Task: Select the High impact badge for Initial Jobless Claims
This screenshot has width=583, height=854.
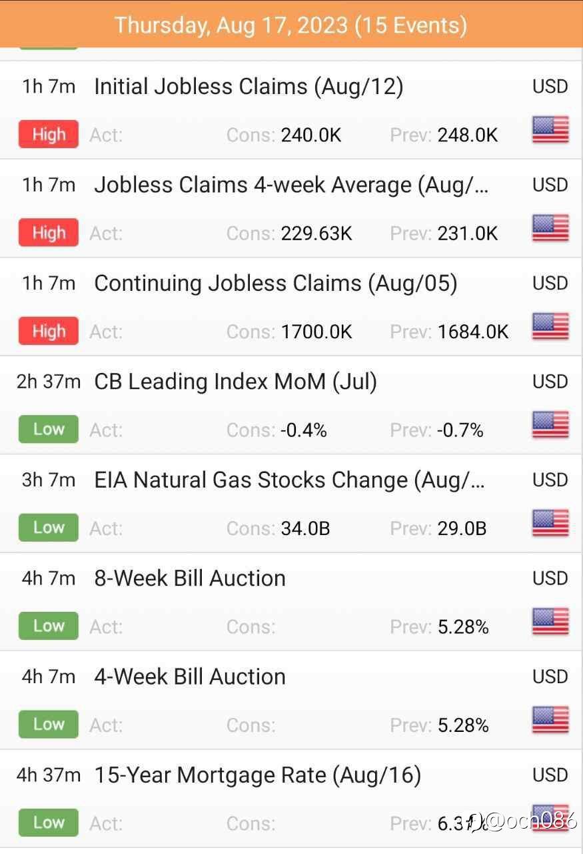Action: (x=49, y=134)
